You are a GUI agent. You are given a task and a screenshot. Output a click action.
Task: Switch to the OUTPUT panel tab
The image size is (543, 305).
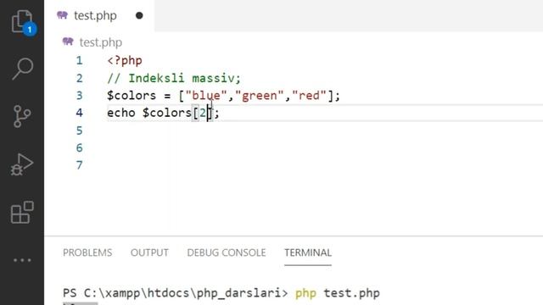tap(149, 252)
